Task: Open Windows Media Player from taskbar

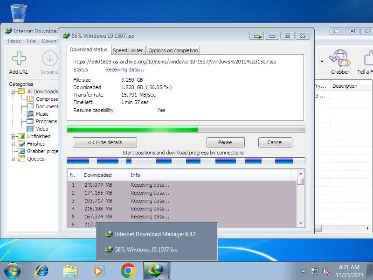Action: [98, 271]
